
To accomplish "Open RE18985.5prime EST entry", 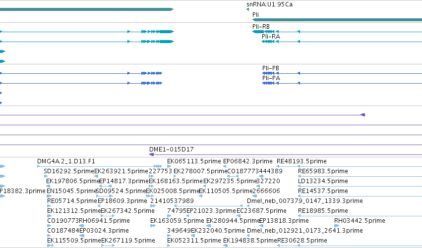I will pos(323,211).
